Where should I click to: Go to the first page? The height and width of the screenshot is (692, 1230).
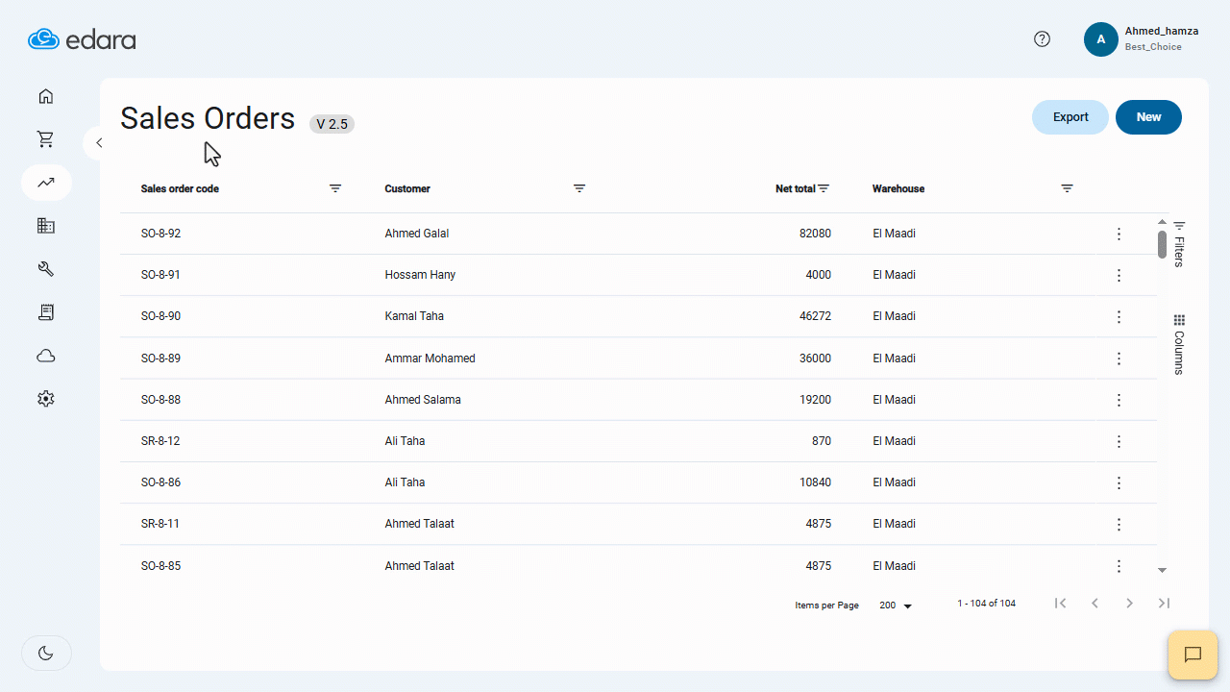pos(1060,604)
